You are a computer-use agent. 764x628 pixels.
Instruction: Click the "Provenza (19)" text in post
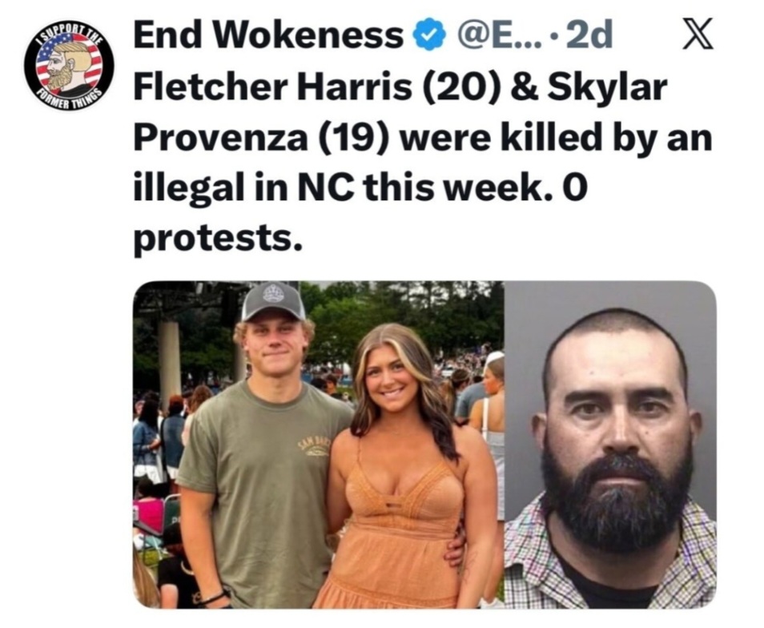pyautogui.click(x=263, y=139)
